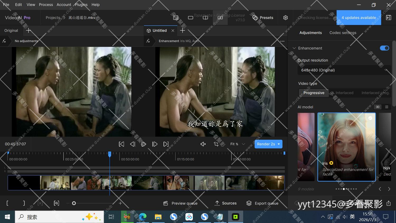
Task: Select the side-by-side view layout
Action: pyautogui.click(x=220, y=18)
